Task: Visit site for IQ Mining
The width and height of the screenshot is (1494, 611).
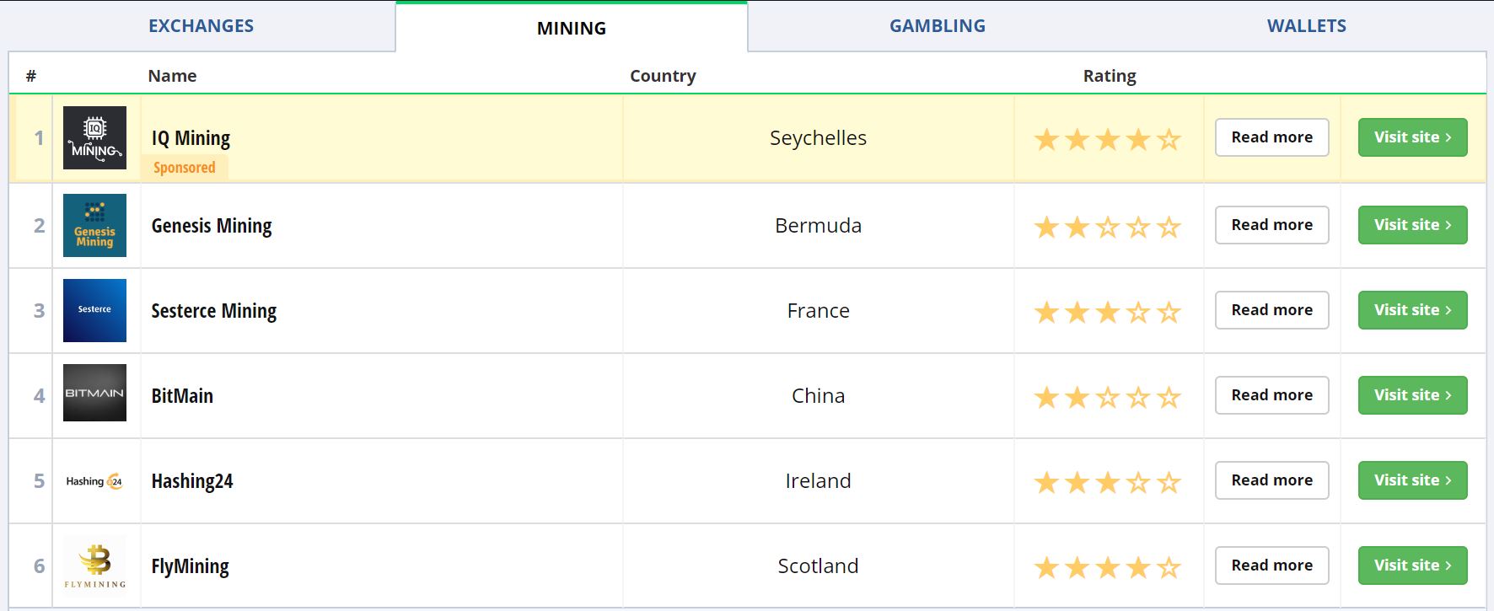Action: 1412,137
